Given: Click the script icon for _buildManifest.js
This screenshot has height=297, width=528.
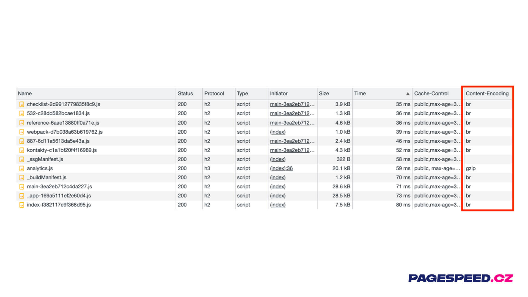Looking at the screenshot, I should pos(21,177).
